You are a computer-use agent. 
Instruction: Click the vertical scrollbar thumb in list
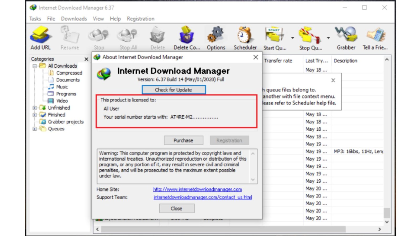(387, 213)
